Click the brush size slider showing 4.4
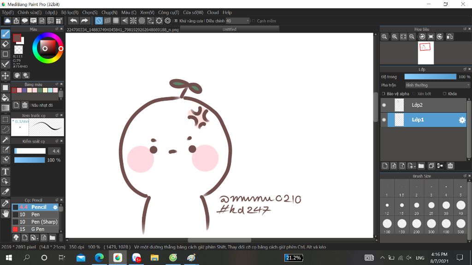The image size is (472, 265). coord(30,151)
